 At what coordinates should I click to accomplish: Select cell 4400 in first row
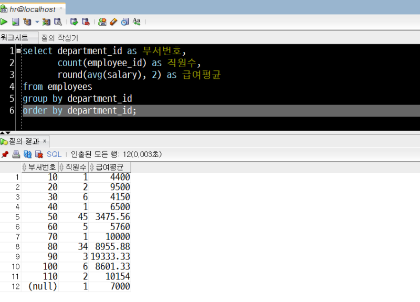coord(110,177)
